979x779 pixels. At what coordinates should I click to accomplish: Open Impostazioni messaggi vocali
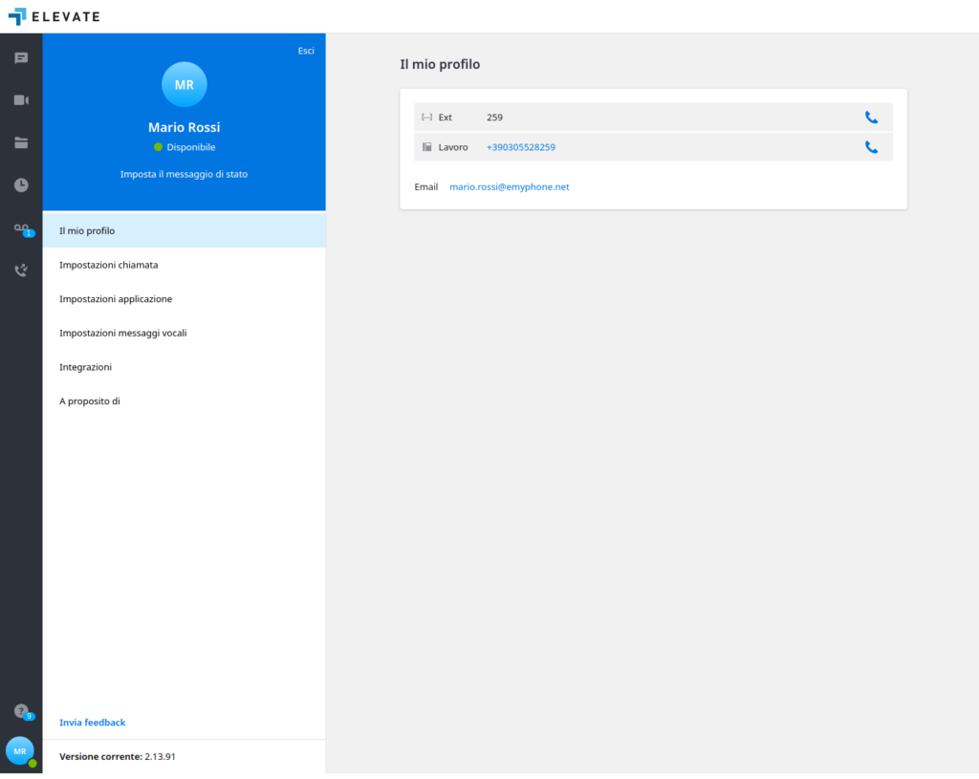tap(122, 333)
